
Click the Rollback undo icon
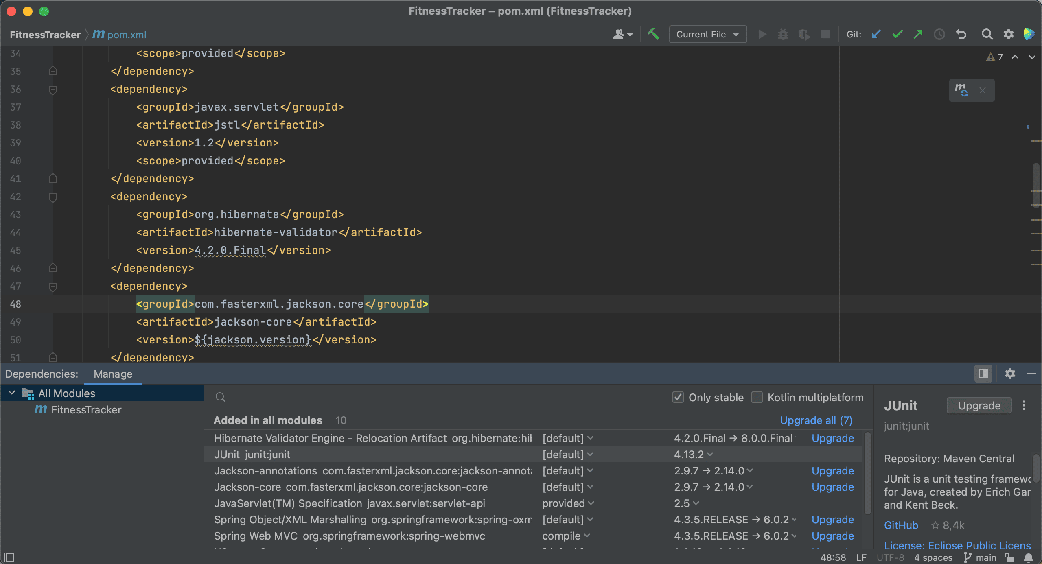[961, 34]
